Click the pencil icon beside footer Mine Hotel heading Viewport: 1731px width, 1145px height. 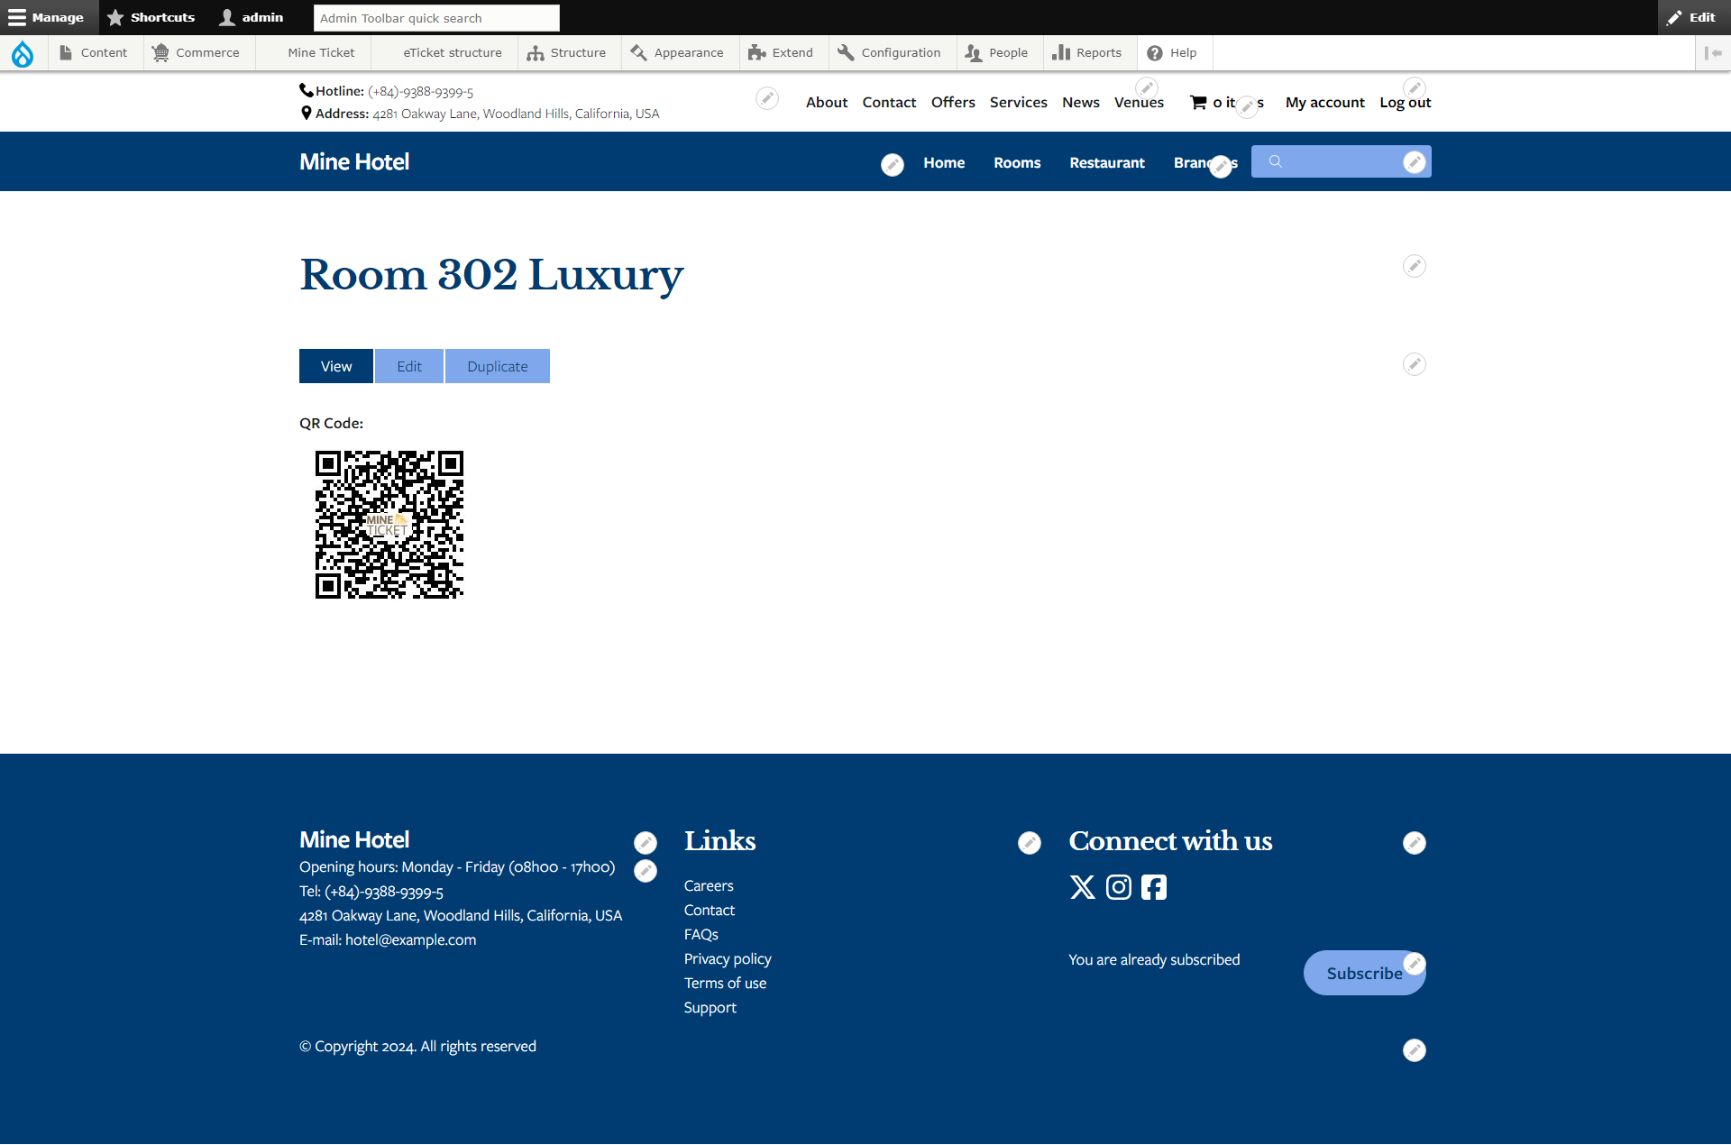[x=646, y=843]
